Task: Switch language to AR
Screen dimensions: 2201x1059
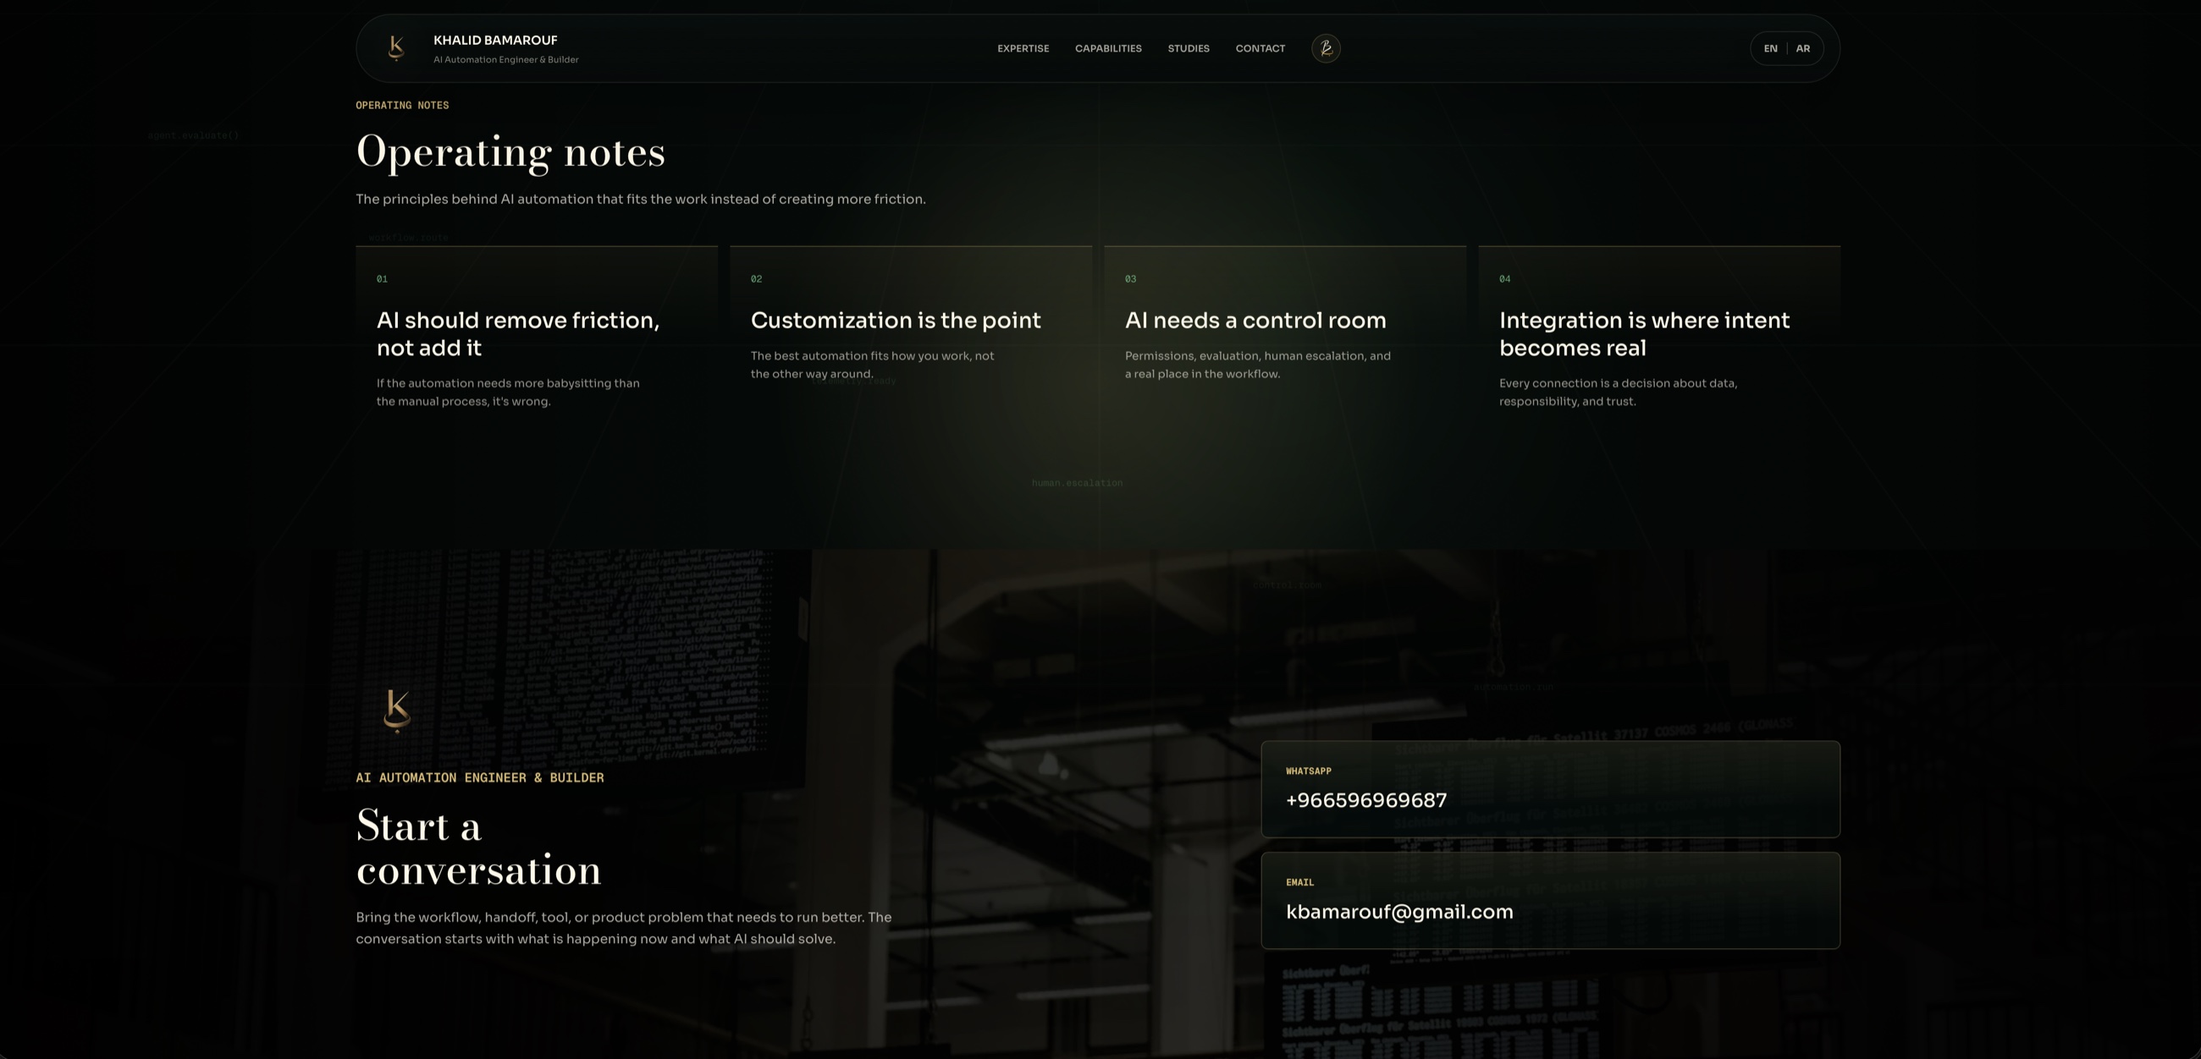Action: (1803, 49)
